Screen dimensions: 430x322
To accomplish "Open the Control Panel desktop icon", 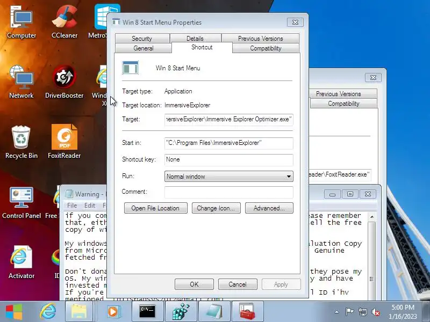I will click(21, 203).
